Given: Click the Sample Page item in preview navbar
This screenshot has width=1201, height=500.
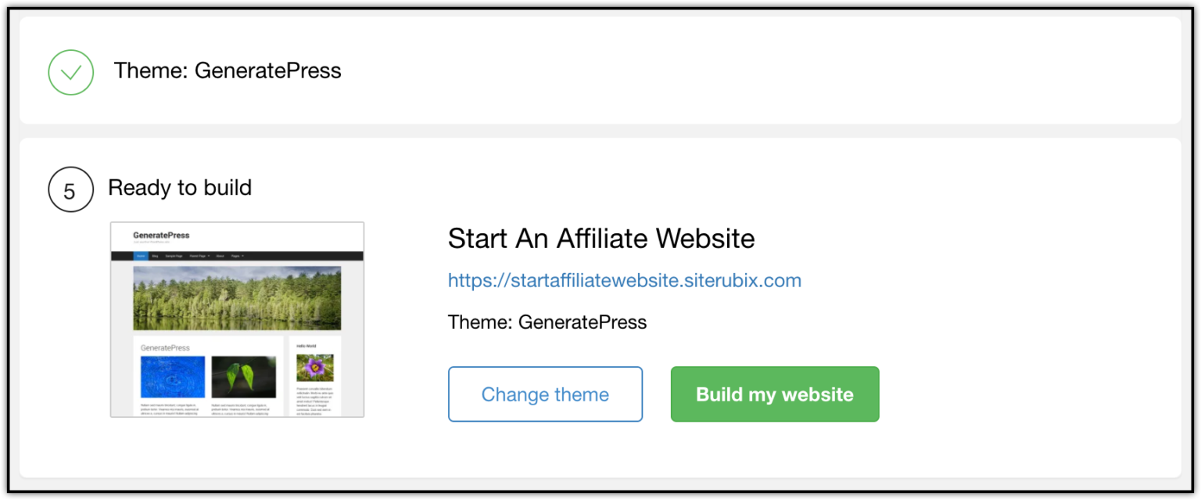Looking at the screenshot, I should pyautogui.click(x=174, y=256).
